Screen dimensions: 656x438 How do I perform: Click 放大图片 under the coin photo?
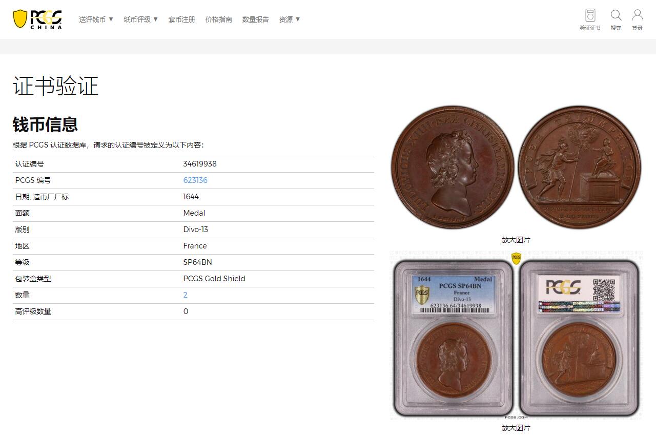[516, 240]
